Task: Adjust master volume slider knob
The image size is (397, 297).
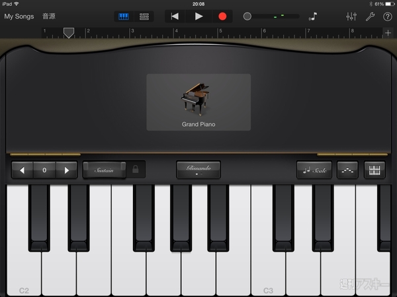Action: [x=247, y=16]
